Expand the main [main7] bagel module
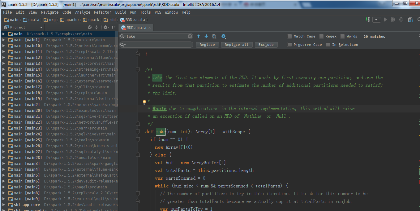Screen dimensions: 420x211 [x=3, y=187]
